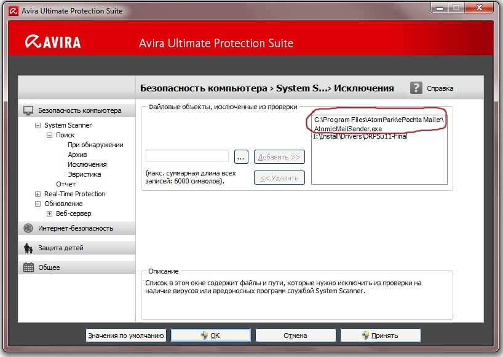Select Отчет in the settings tree
Screen dimensions: 503x357
(x=66, y=184)
